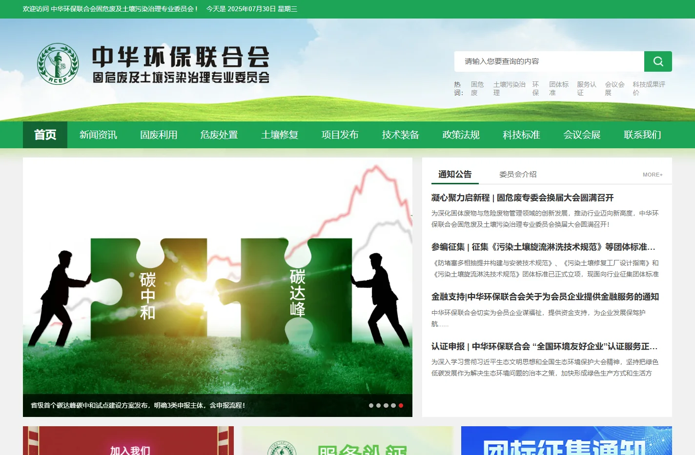Open the red 加入我们 banner
Image resolution: width=695 pixels, height=455 pixels.
(128, 441)
